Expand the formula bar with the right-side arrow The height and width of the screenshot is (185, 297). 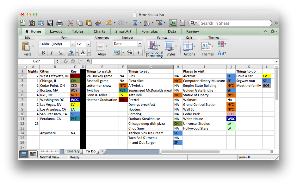[276, 61]
